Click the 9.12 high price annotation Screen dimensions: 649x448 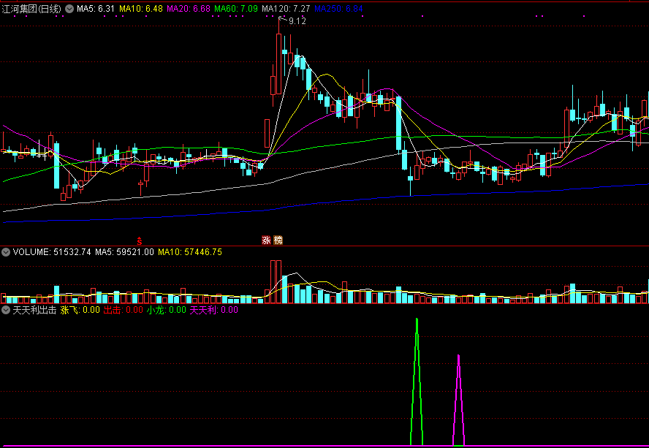297,21
